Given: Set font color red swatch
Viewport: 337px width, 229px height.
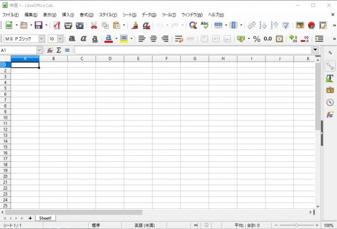Looking at the screenshot, I should click(x=108, y=39).
